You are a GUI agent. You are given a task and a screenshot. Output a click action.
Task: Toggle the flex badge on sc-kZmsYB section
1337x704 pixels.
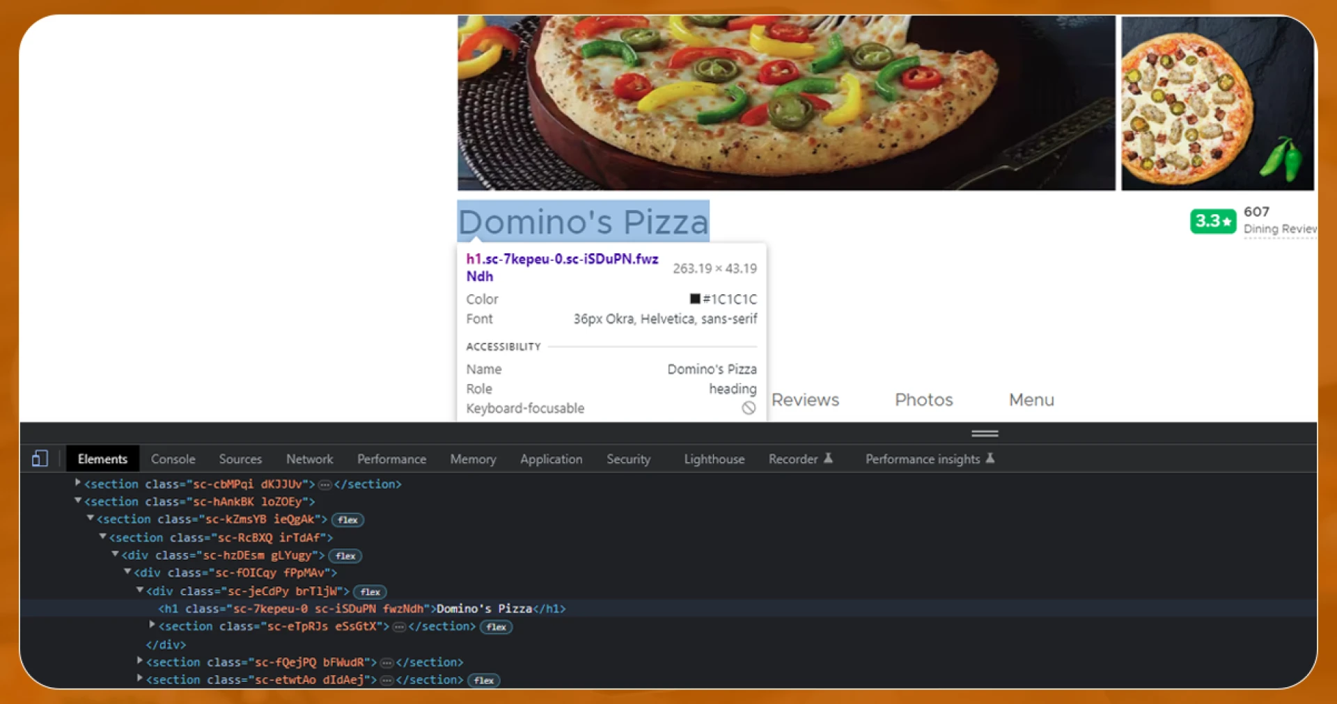(x=347, y=520)
